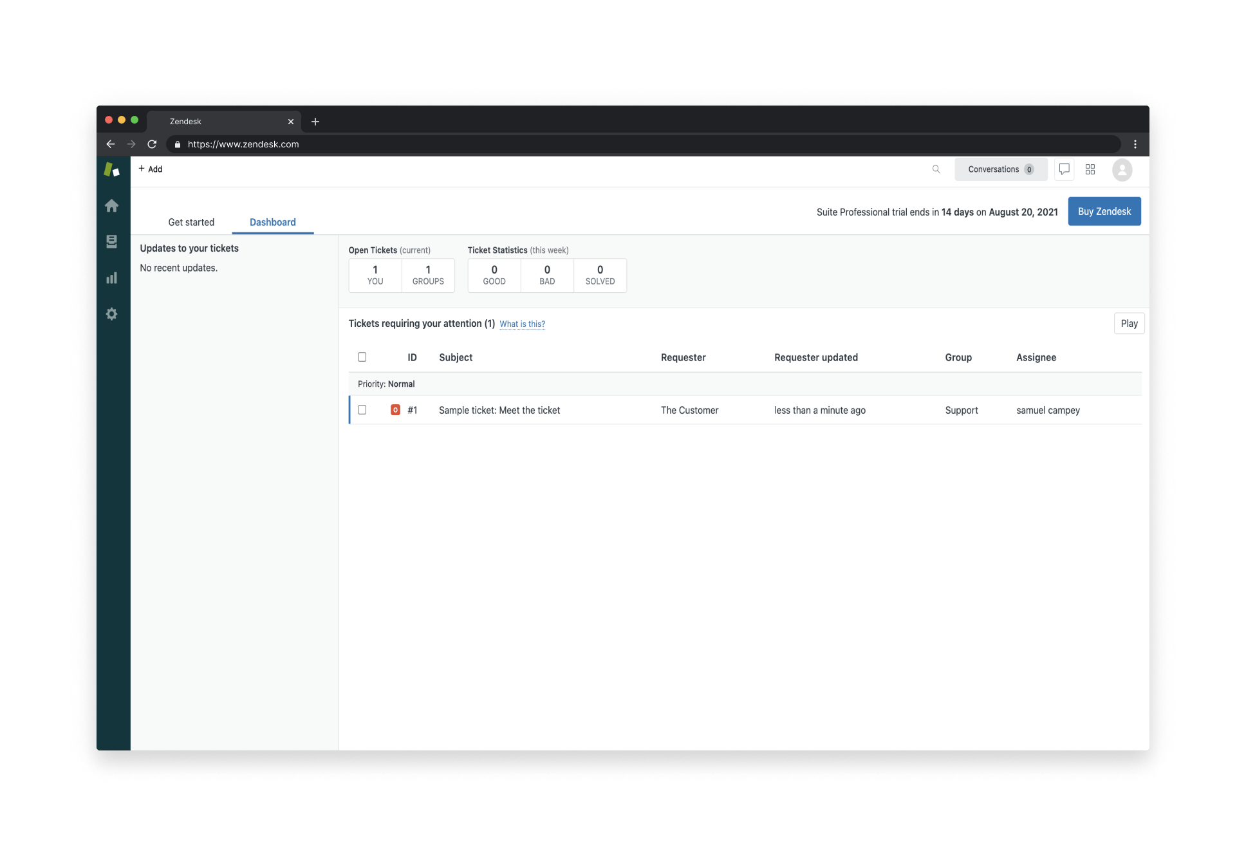Check the Sample ticket row checkbox
1246x856 pixels.
[x=362, y=410]
